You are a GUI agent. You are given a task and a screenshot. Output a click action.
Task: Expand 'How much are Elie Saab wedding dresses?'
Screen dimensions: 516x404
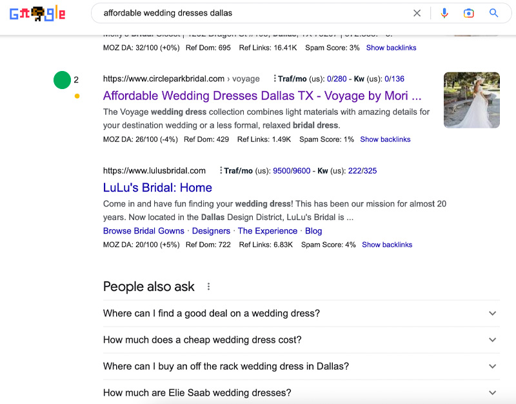pos(301,392)
